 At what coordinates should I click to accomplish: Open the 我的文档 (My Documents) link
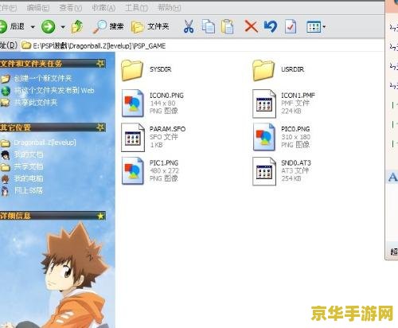tap(29, 154)
